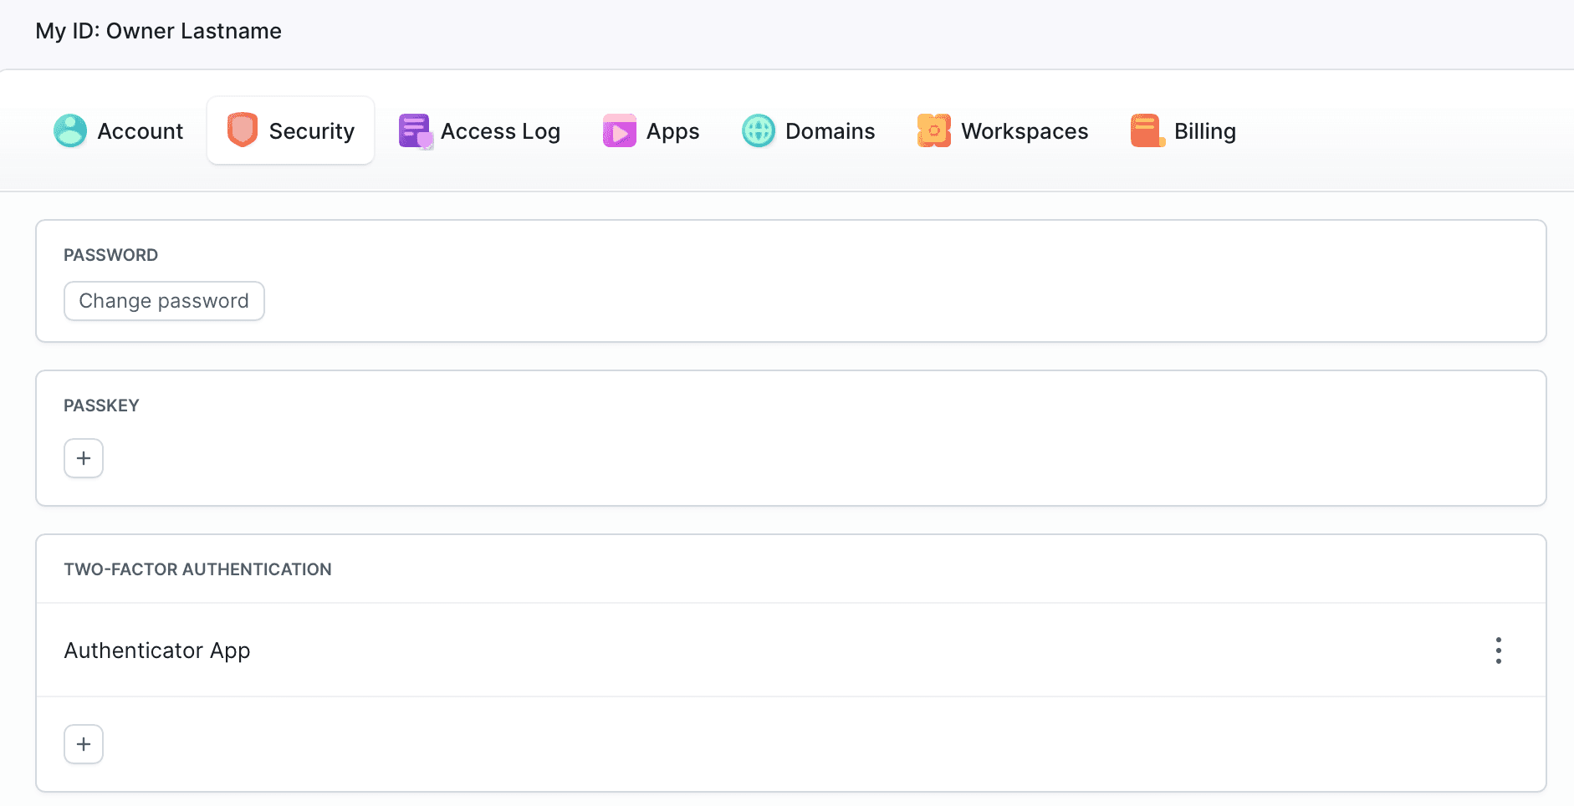Open the Domains tab
This screenshot has width=1574, height=806.
tap(830, 130)
